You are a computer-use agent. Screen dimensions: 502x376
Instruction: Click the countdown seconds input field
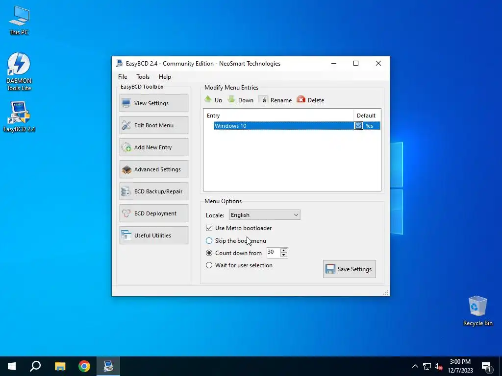click(274, 252)
